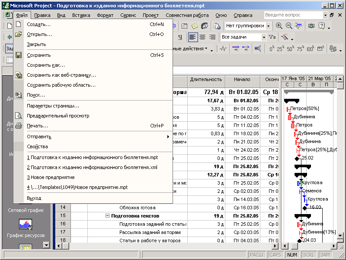Set task to 50% complete
The width and height of the screenshot is (346, 260).
tap(291, 49)
